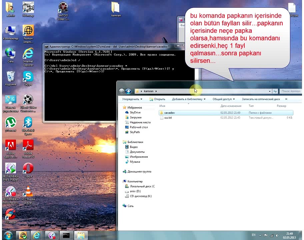Screen dimensions: 304x240
Task: Open the Сеть desktop icon
Action: [10, 55]
